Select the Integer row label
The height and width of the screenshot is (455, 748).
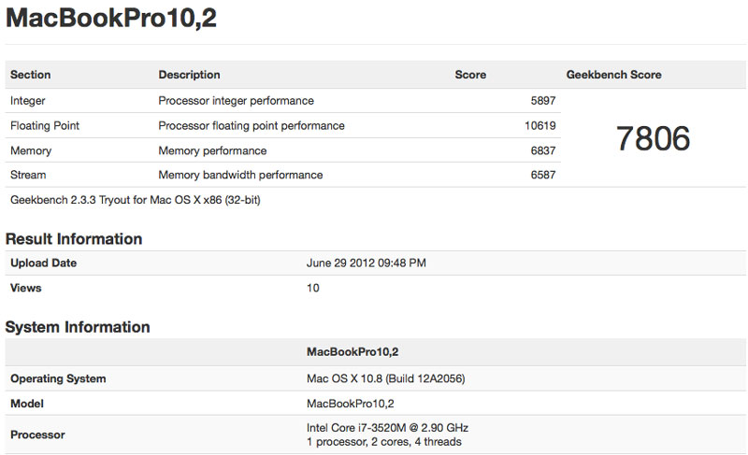coord(28,101)
